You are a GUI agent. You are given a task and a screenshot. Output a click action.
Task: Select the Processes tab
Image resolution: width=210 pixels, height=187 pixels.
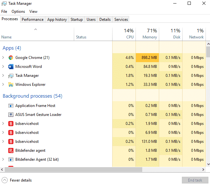pyautogui.click(x=10, y=19)
